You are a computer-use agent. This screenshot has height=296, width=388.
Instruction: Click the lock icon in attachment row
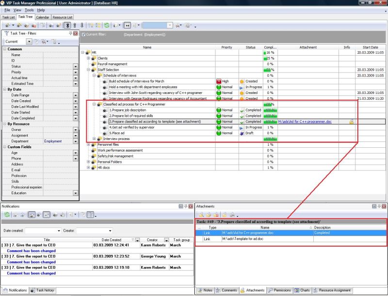[351, 122]
